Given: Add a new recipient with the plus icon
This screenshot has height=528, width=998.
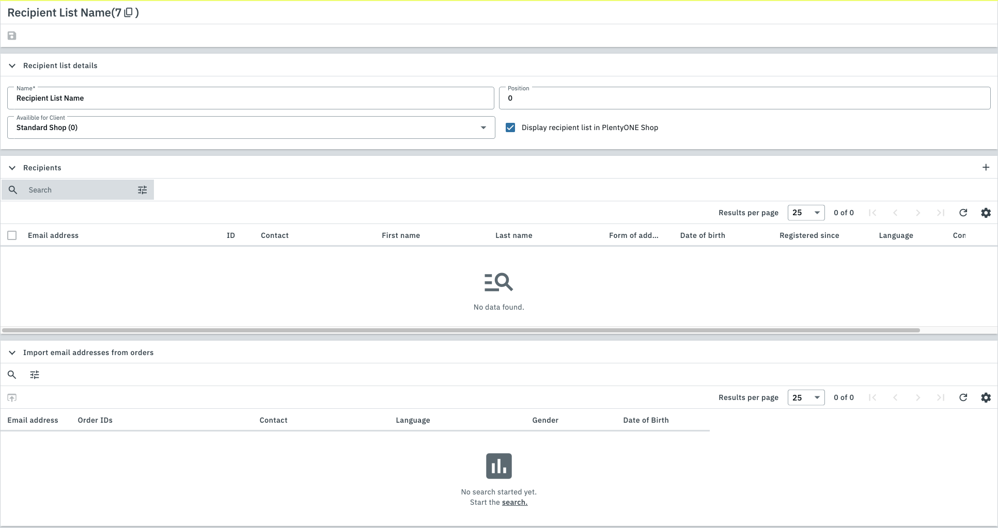Looking at the screenshot, I should tap(986, 167).
